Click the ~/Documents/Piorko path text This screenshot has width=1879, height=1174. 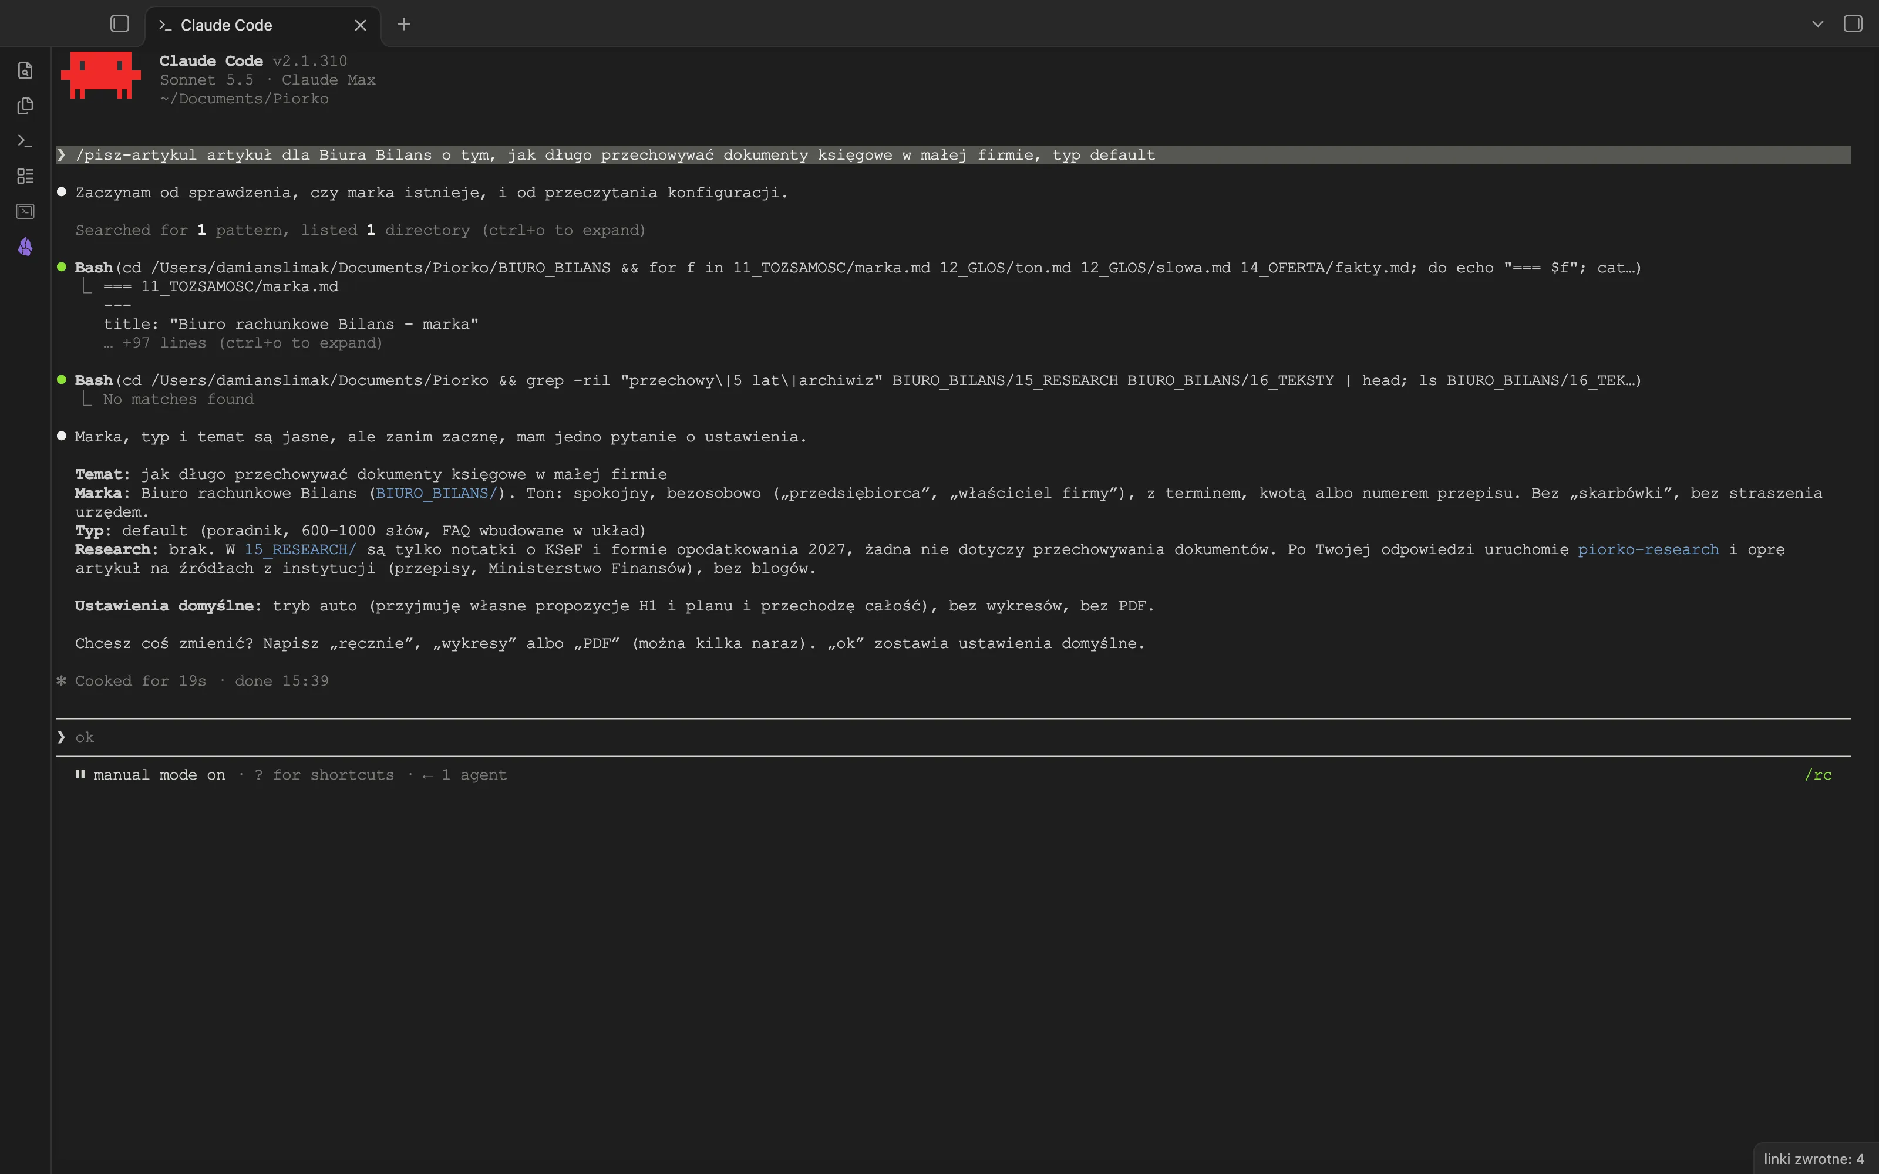[244, 99]
